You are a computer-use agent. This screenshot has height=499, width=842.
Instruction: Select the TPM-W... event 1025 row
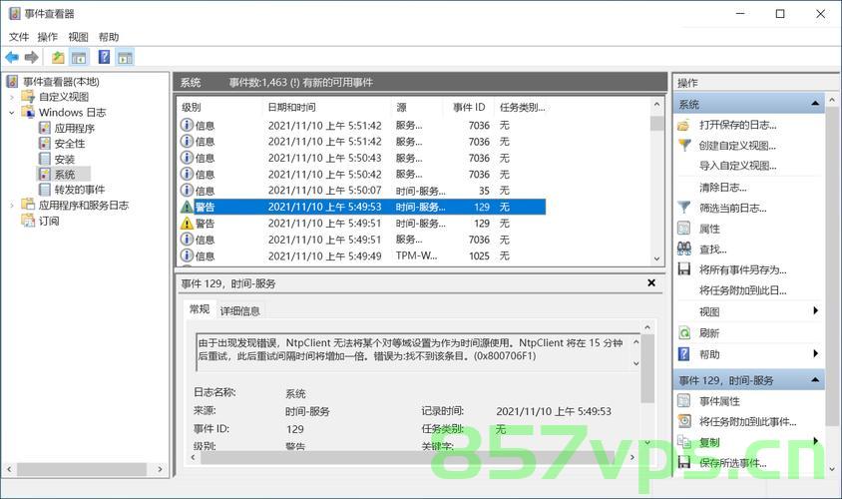[x=362, y=255]
